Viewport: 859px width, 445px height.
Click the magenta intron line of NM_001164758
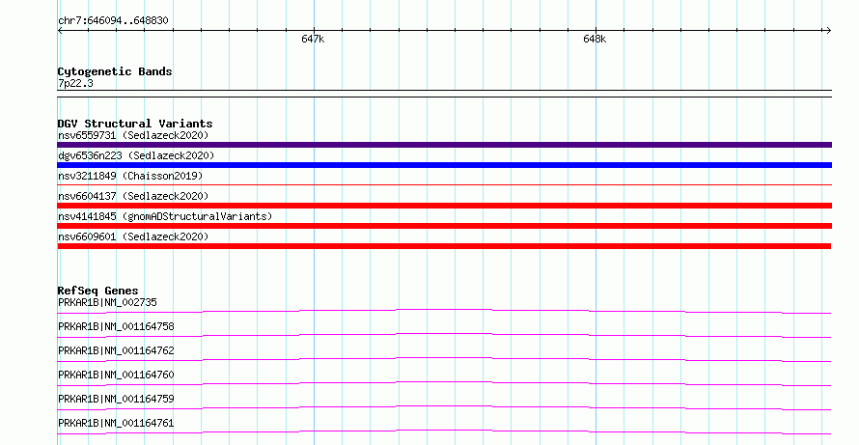(x=444, y=335)
